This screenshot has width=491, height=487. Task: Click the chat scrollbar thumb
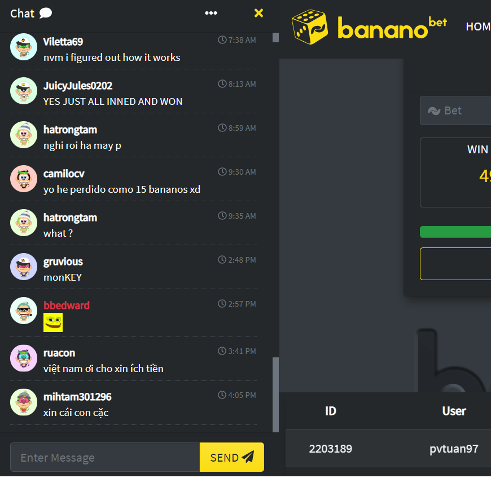click(275, 395)
